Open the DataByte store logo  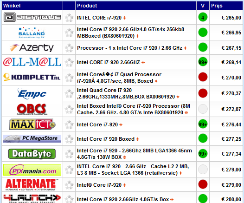tap(32, 154)
